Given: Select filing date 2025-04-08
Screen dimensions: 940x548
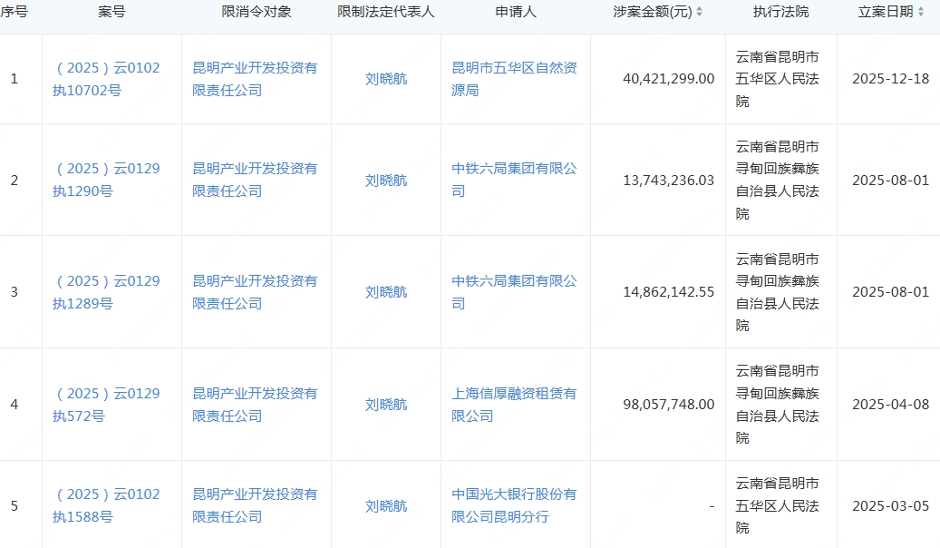Looking at the screenshot, I should point(890,405).
